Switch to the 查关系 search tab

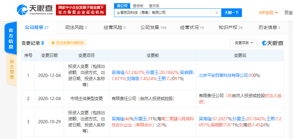(x=154, y=6)
